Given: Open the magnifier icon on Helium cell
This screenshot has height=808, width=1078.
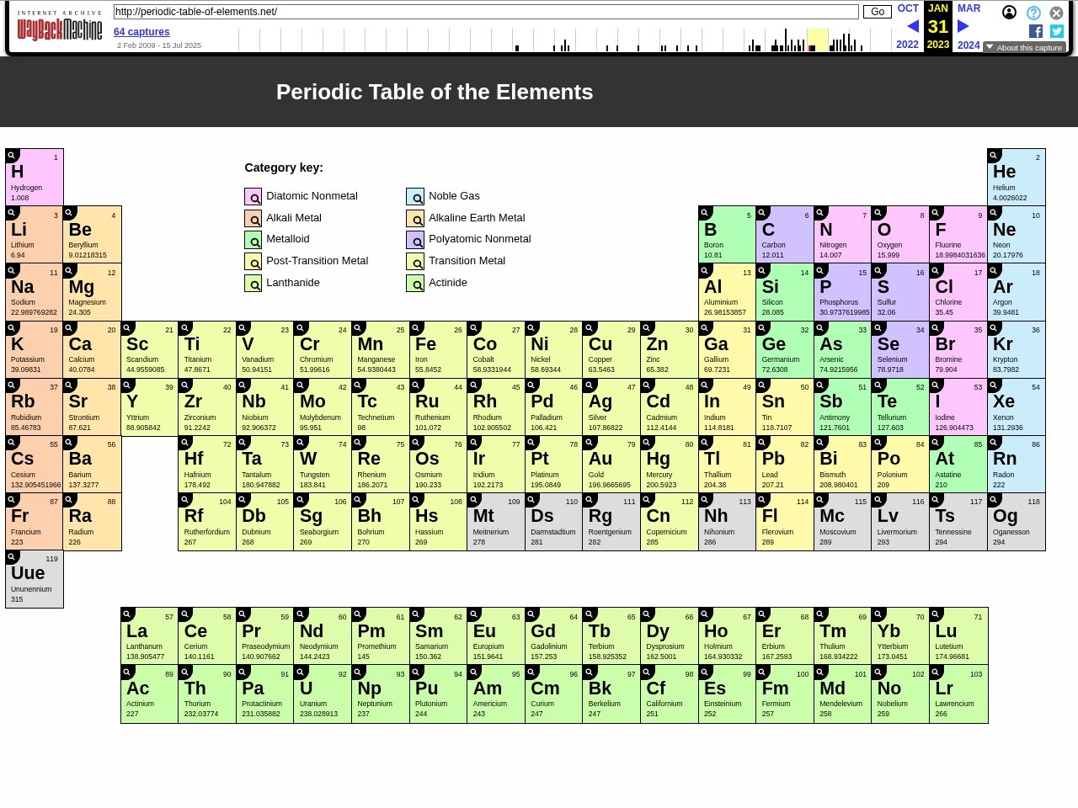Looking at the screenshot, I should [x=994, y=155].
